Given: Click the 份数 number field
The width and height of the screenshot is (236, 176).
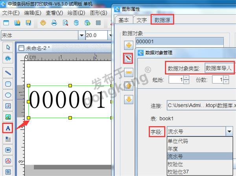Looking at the screenshot, I should pos(218,80).
